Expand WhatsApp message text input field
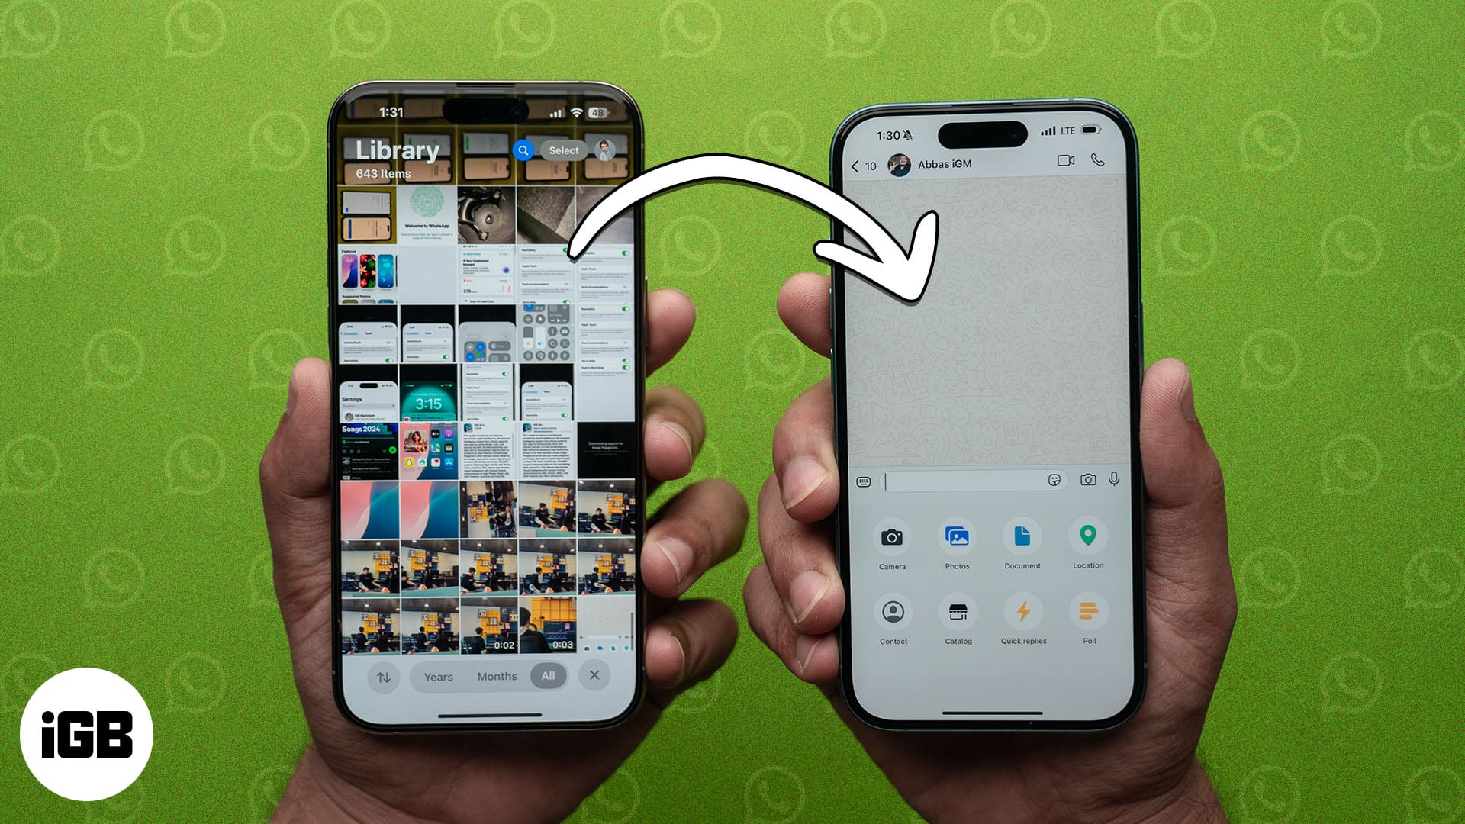Viewport: 1465px width, 824px height. [x=966, y=479]
